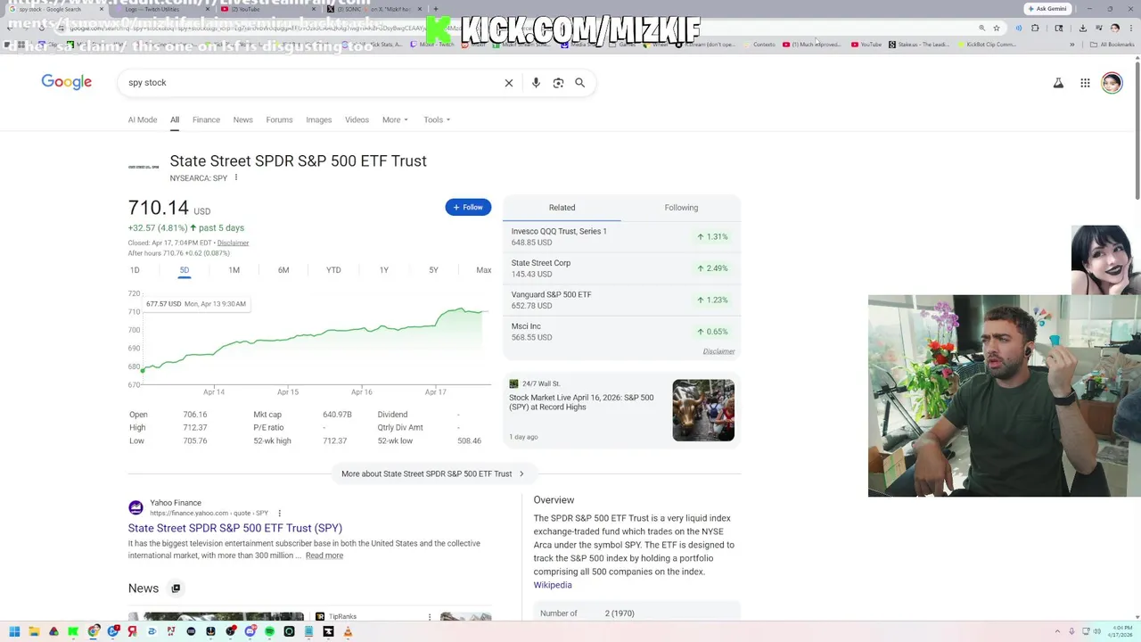
Task: Open State Street Corp related row
Action: pyautogui.click(x=621, y=268)
